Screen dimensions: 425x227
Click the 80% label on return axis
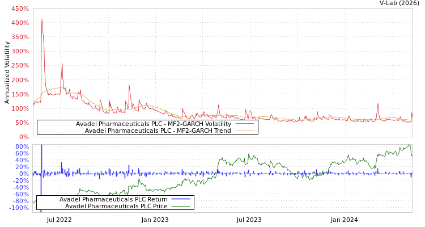[22, 146]
